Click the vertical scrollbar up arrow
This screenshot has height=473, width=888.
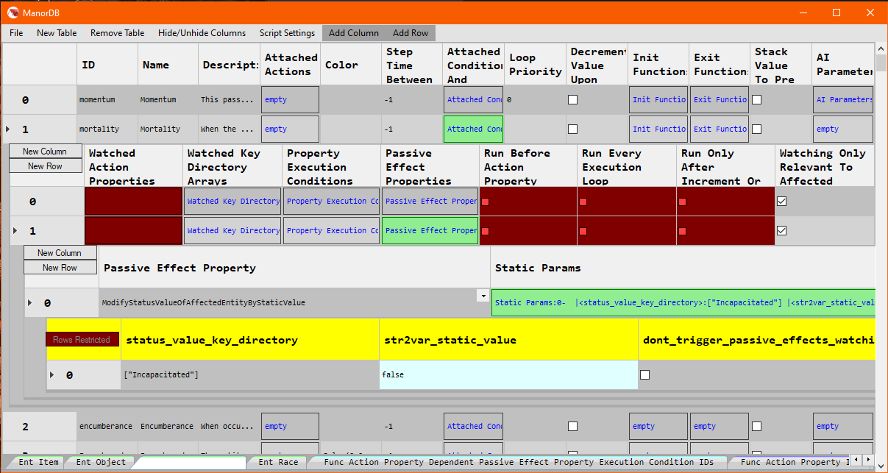tap(881, 49)
